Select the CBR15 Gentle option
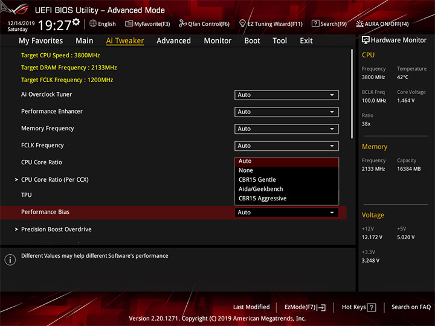This screenshot has height=326, width=435. point(286,180)
